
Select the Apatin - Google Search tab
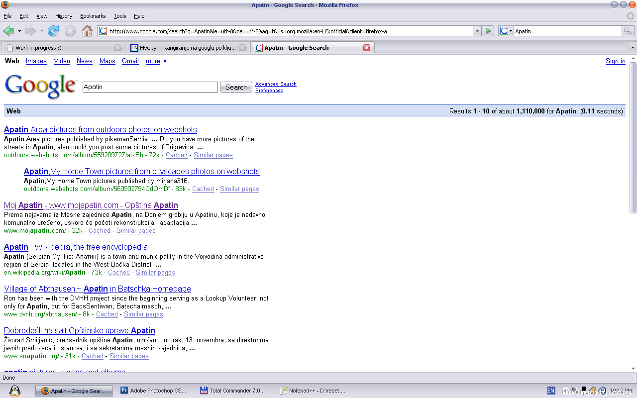coord(313,48)
